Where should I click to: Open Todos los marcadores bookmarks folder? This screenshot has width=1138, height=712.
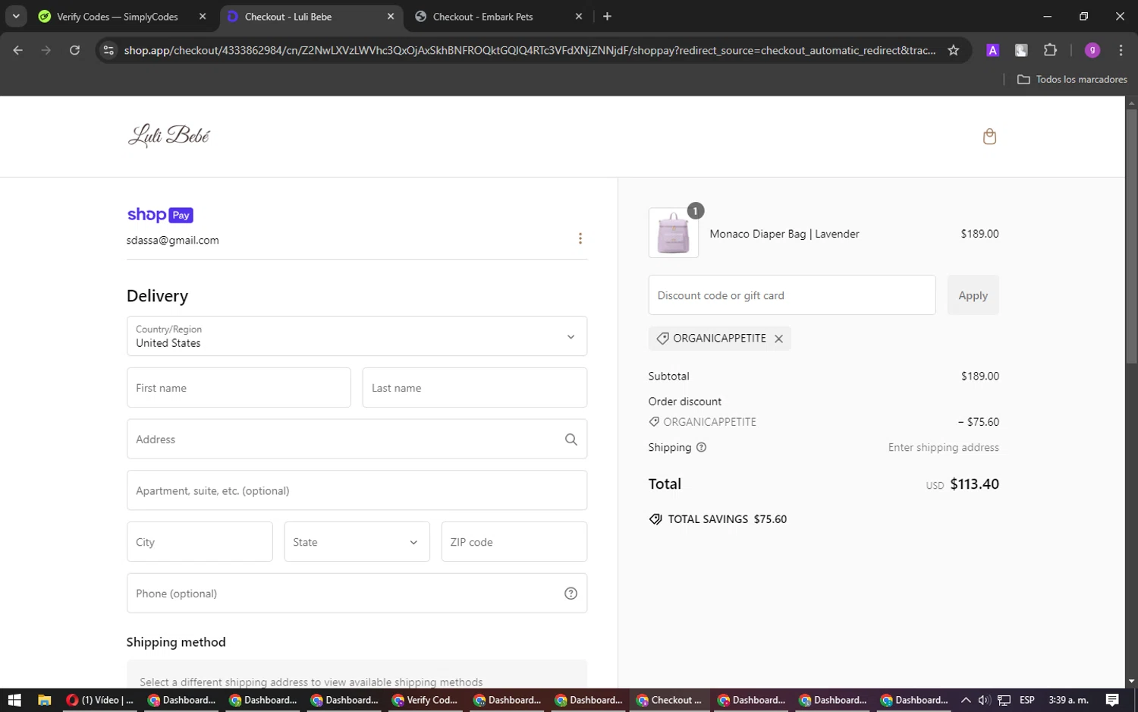click(1072, 79)
